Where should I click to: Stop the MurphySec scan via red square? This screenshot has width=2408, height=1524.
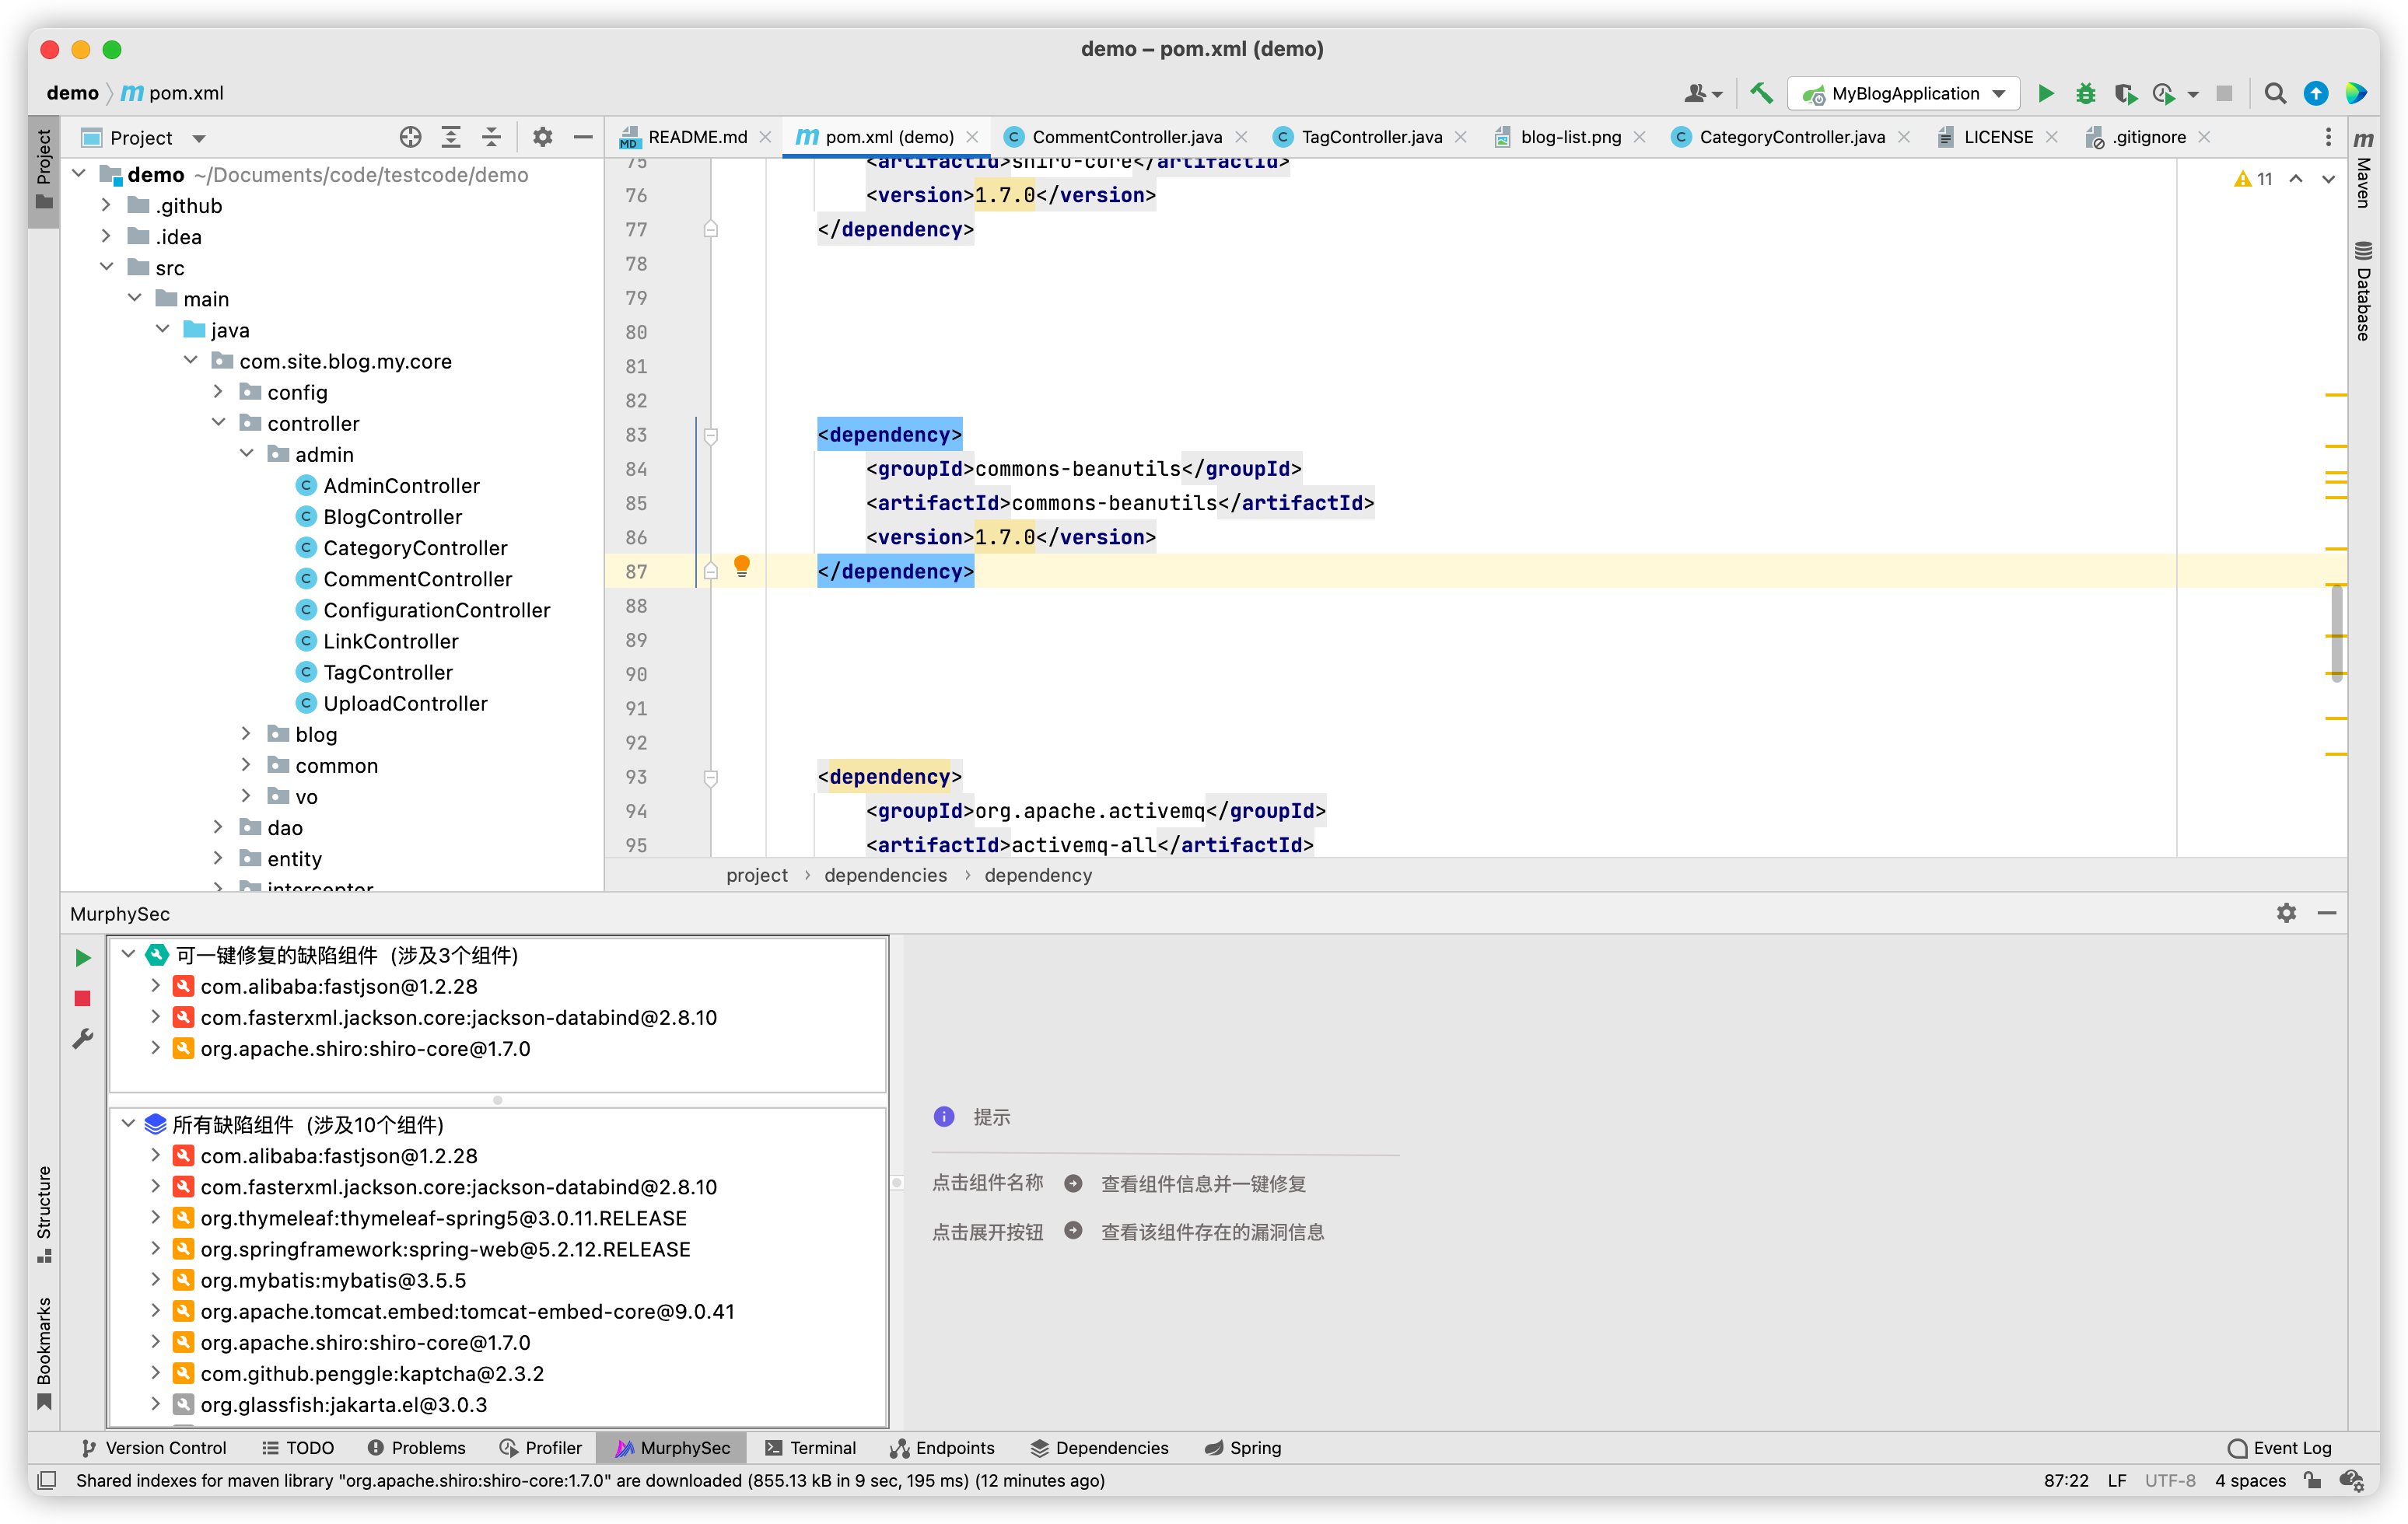click(x=83, y=998)
